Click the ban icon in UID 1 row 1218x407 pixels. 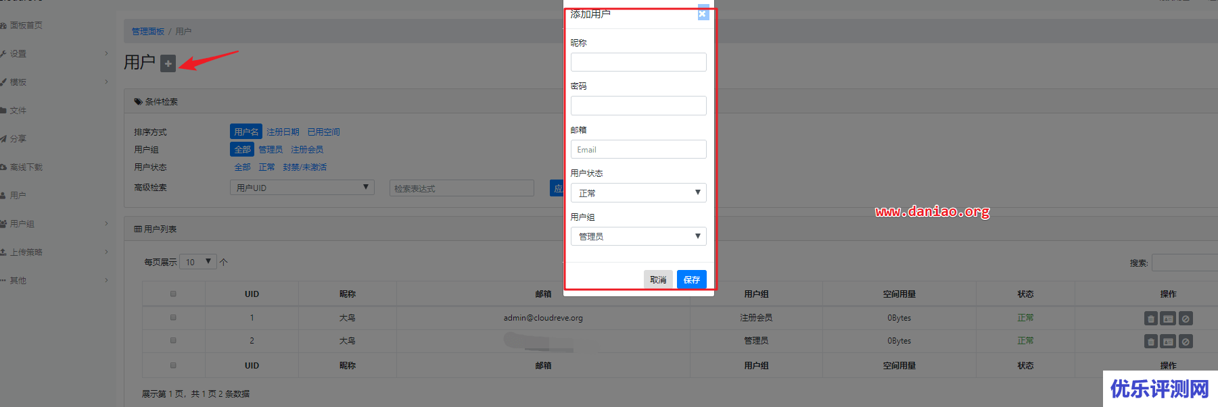(1186, 319)
